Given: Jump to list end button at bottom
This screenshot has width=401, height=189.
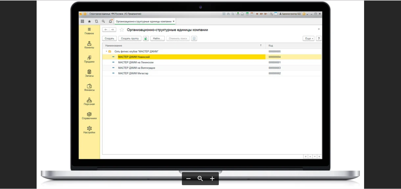Looking at the screenshot, I should point(319,156).
